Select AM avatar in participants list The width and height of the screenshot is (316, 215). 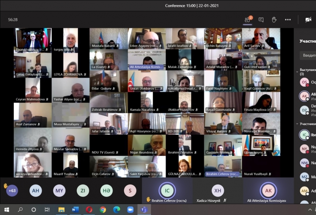pyautogui.click(x=304, y=191)
